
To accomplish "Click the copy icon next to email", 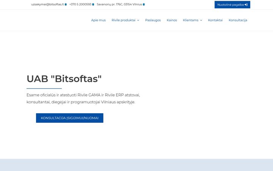I will [66, 4].
